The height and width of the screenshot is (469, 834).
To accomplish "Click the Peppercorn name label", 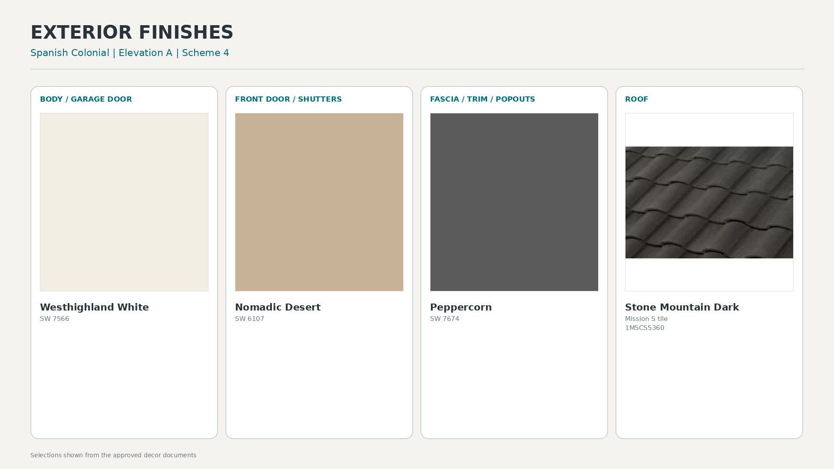I will point(461,307).
